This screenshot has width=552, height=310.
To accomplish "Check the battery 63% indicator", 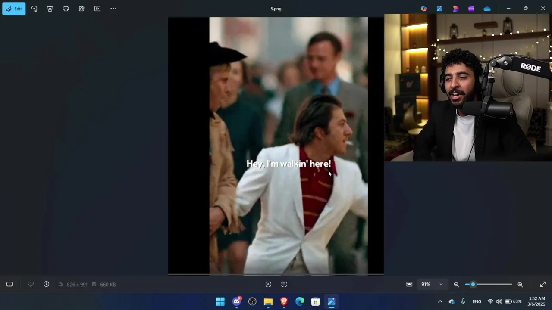I will click(513, 301).
